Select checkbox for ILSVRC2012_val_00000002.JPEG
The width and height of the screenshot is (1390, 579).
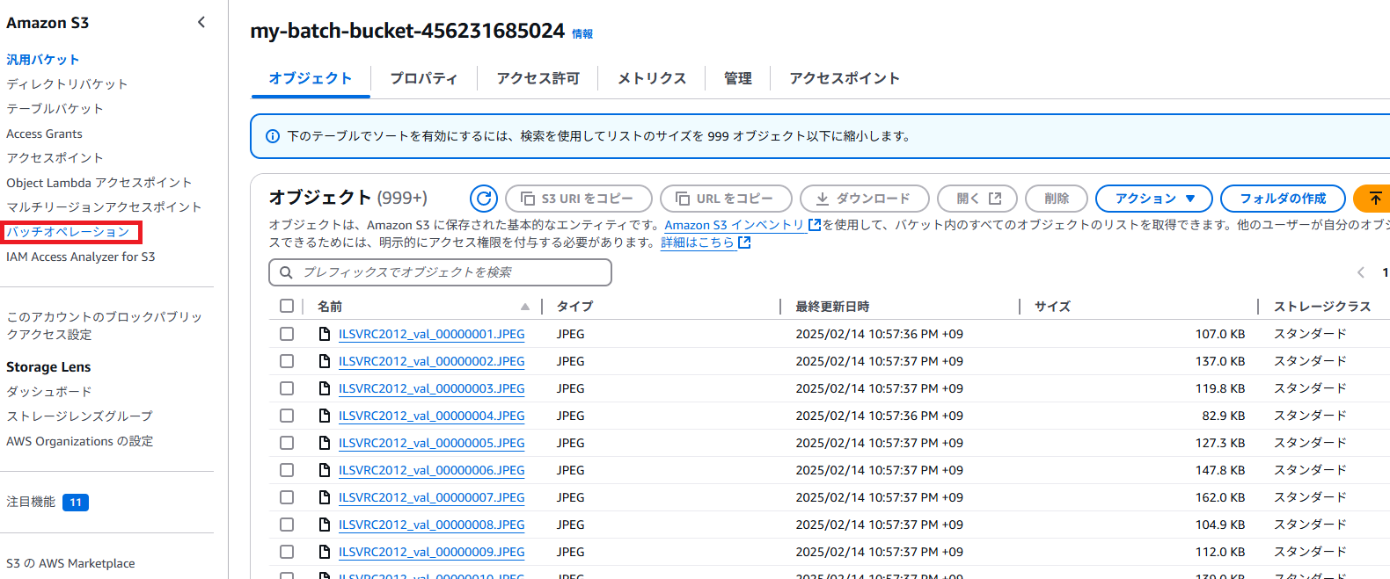pos(287,361)
